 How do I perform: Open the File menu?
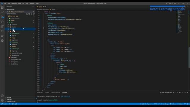point(5,4)
